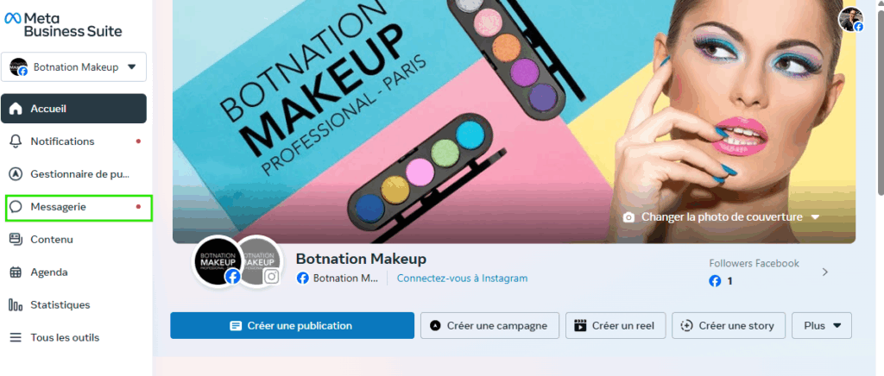The width and height of the screenshot is (884, 376).
Task: Click the Messagerie chat bubble icon
Action: (16, 207)
